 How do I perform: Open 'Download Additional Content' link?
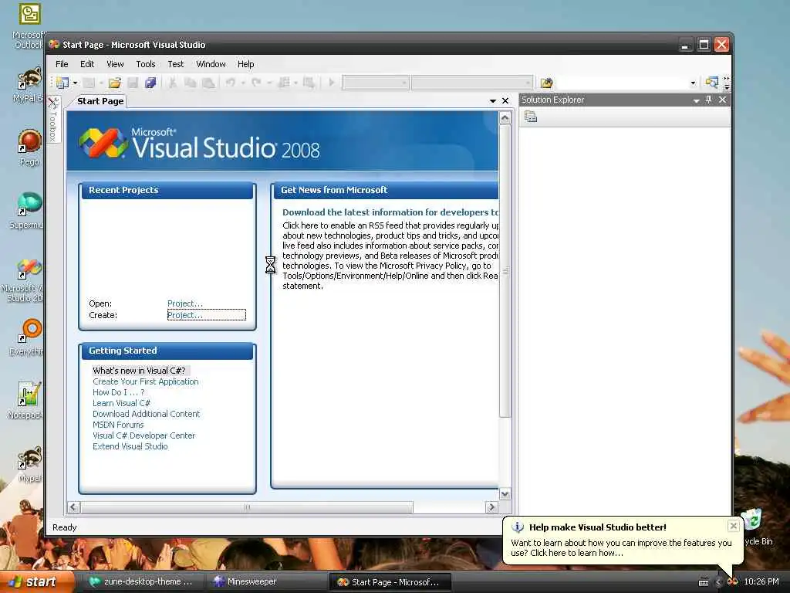point(146,414)
